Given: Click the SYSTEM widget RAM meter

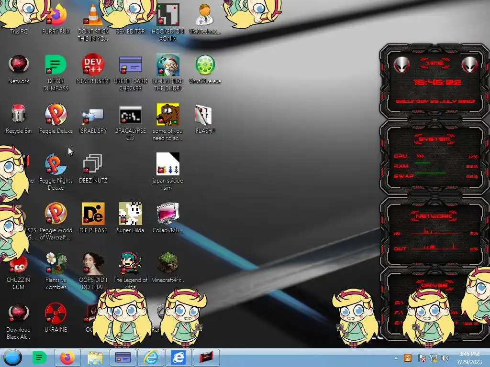Looking at the screenshot, I should pyautogui.click(x=436, y=166).
